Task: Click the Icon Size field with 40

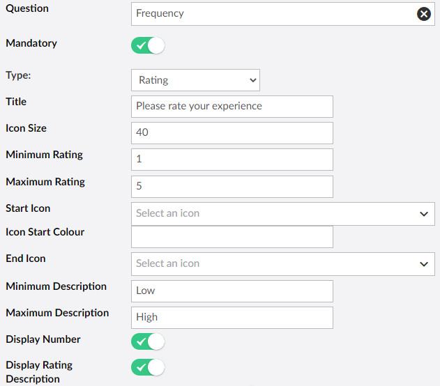Action: [232, 133]
